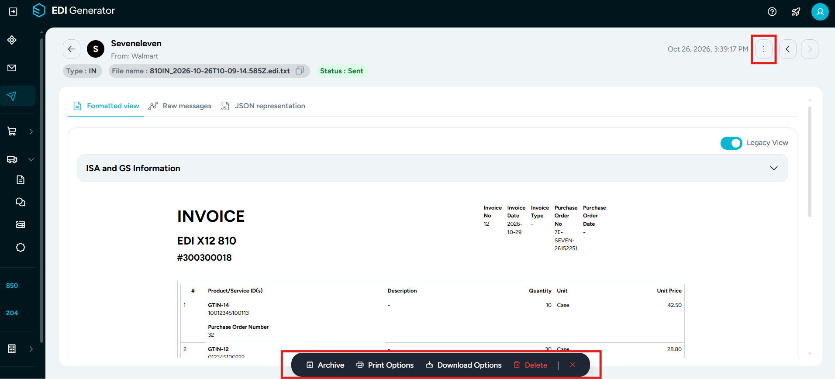This screenshot has width=835, height=379.
Task: Go to previous message with left chevron
Action: [x=788, y=49]
